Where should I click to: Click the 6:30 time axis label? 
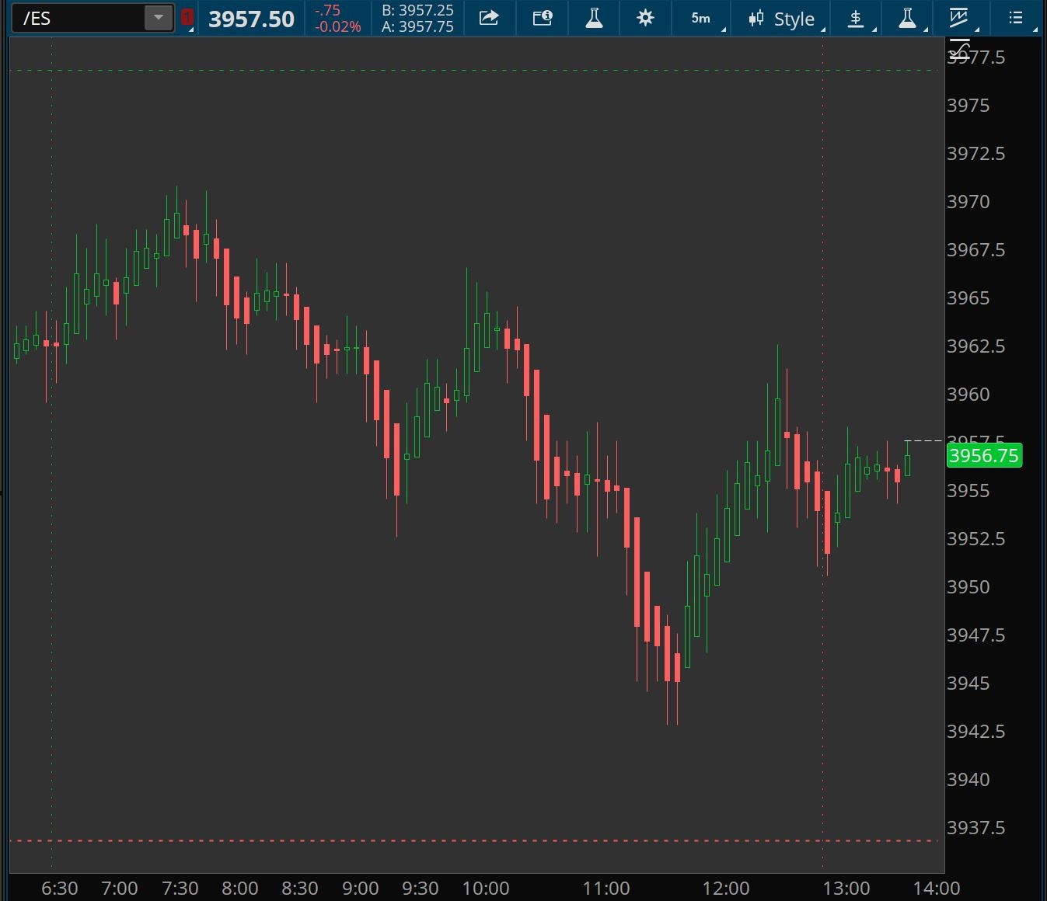pos(60,889)
